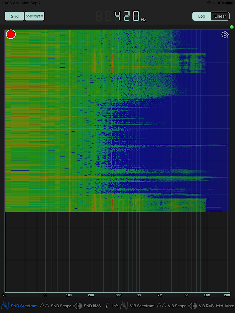
Task: Toggle the Grid button
Action: click(x=14, y=16)
